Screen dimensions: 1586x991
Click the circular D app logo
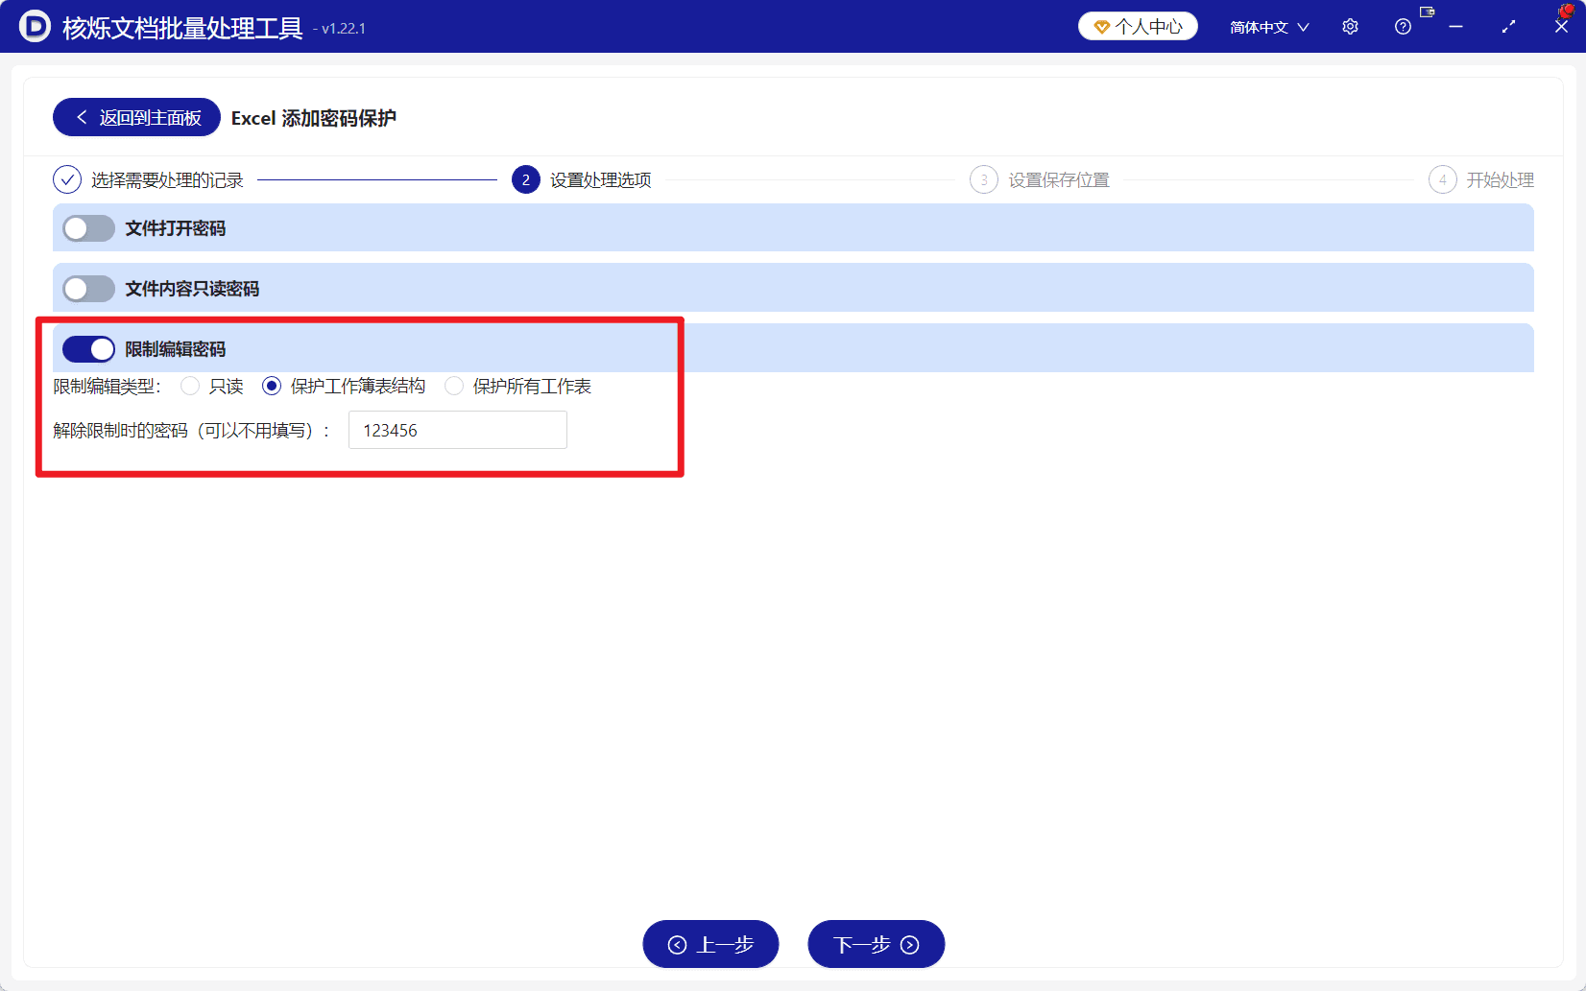pos(34,27)
